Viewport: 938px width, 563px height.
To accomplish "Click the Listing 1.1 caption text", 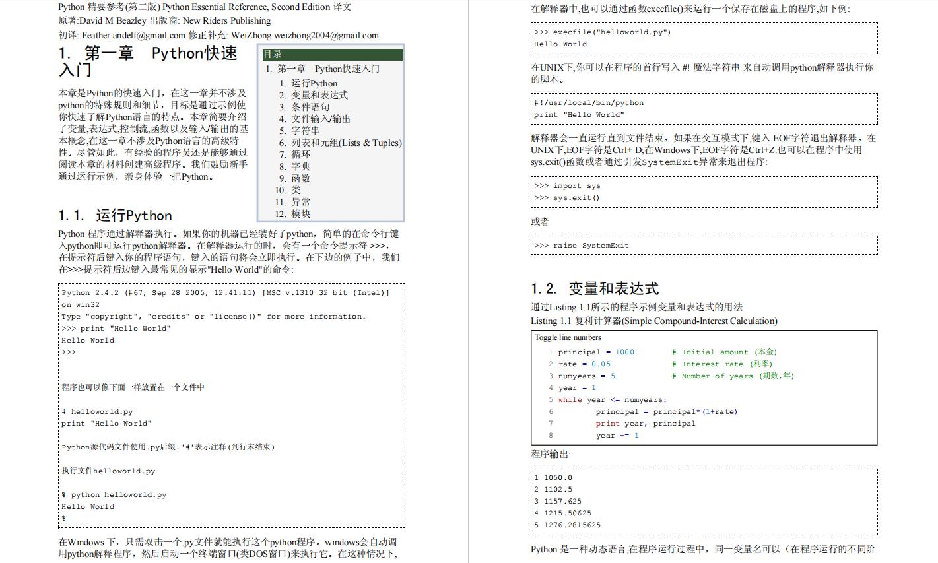I will (x=653, y=321).
